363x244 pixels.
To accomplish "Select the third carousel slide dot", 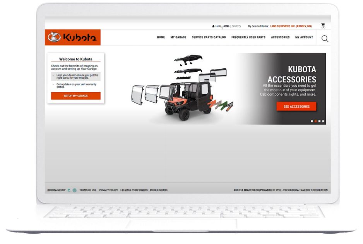I will point(320,121).
